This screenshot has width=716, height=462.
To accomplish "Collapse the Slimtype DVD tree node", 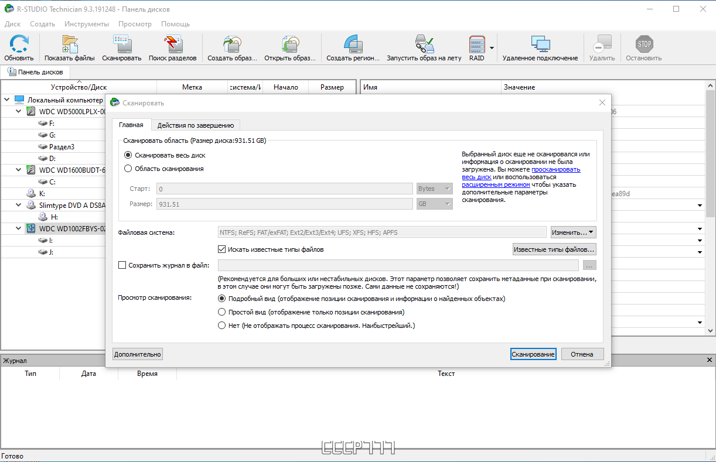I will click(19, 205).
